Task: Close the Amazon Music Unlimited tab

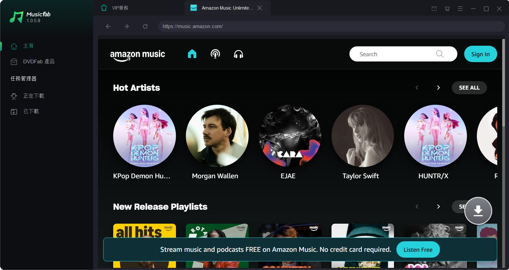Action: [260, 8]
